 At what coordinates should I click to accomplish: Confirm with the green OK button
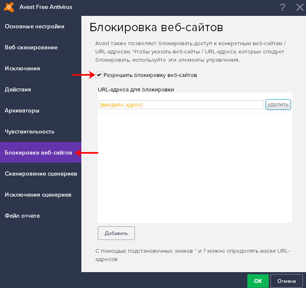258,281
